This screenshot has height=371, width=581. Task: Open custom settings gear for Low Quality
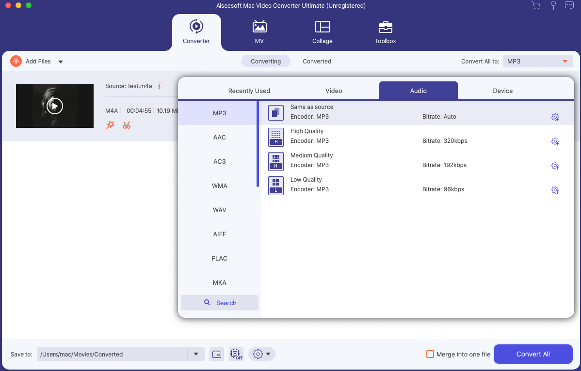(x=555, y=190)
